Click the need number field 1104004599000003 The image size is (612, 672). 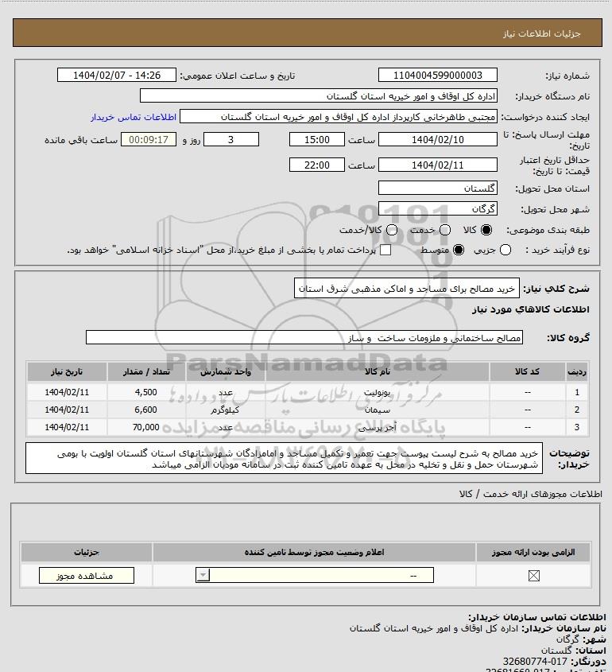(x=438, y=75)
